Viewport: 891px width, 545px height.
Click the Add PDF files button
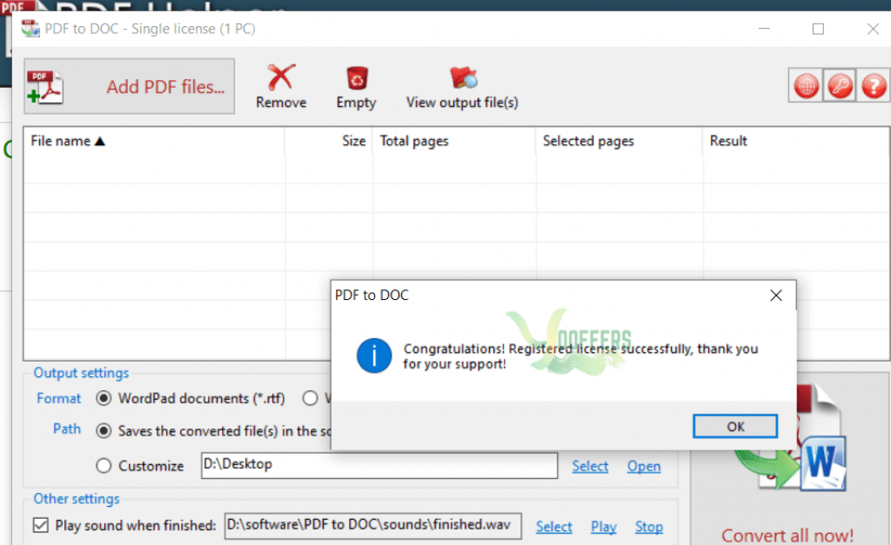coord(129,86)
